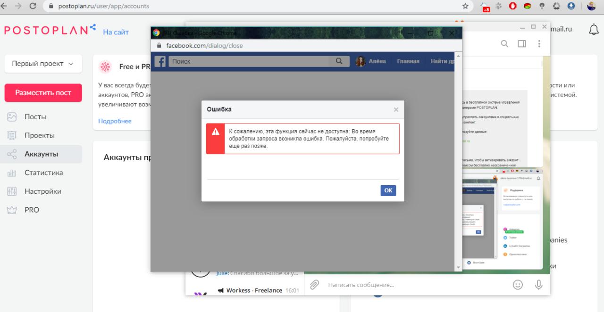This screenshot has width=604, height=312.
Task: Go to Статистика in the sidebar
Action: click(x=43, y=173)
